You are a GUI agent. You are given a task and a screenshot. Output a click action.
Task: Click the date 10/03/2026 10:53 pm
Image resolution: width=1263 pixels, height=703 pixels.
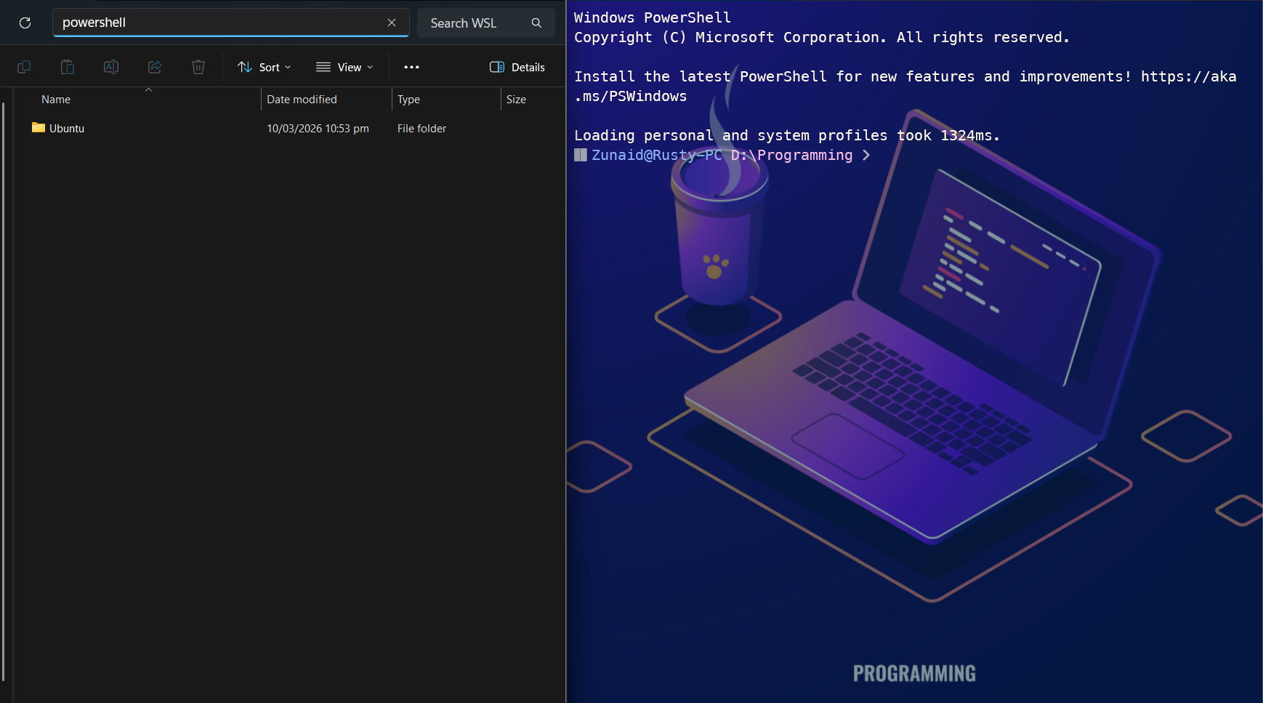(x=318, y=128)
